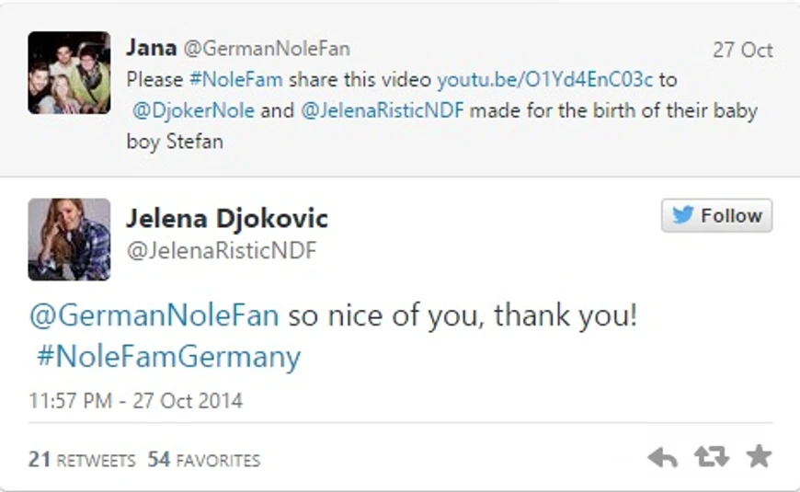
Task: Open the 11:57 PM - 27 Oct 2014 timestamp
Action: point(136,401)
